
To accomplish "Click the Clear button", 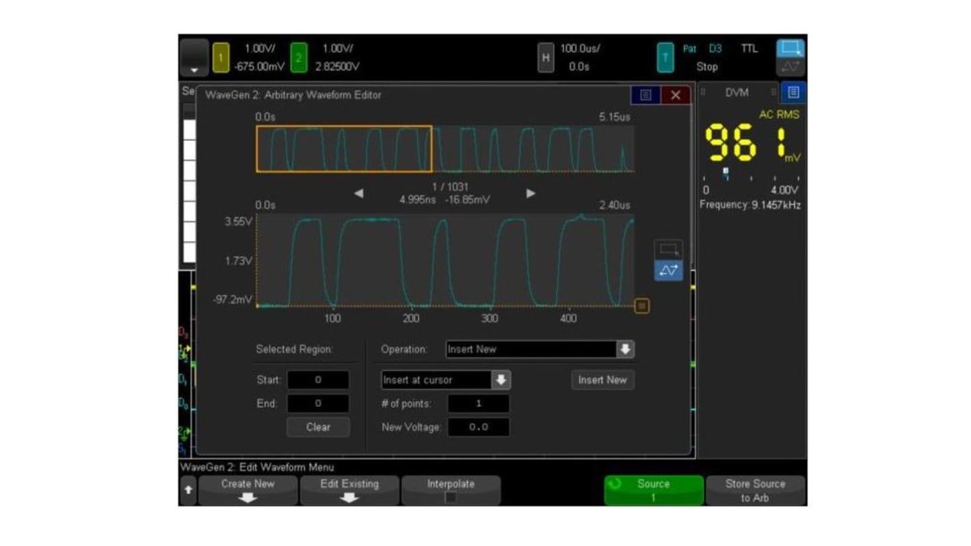I will point(318,427).
